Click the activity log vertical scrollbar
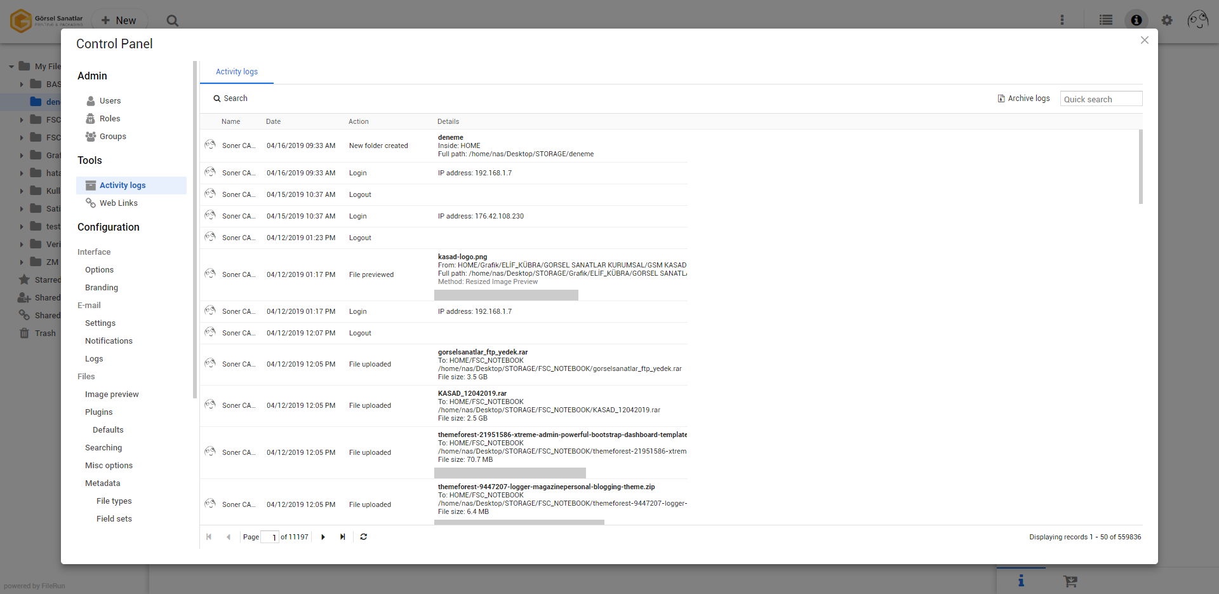 point(1140,166)
